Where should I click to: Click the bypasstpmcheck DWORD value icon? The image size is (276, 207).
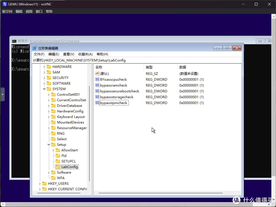pyautogui.click(x=97, y=103)
